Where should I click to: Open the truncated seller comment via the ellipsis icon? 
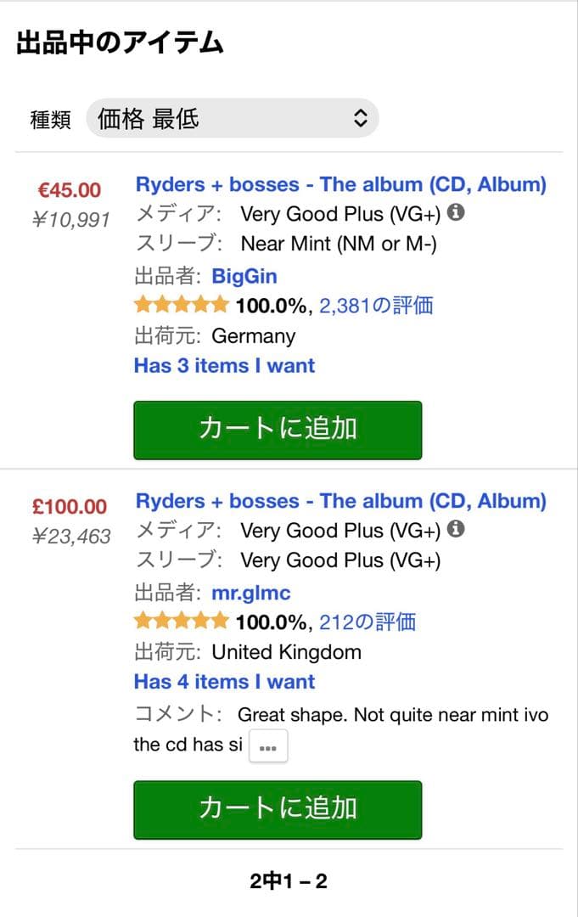268,745
